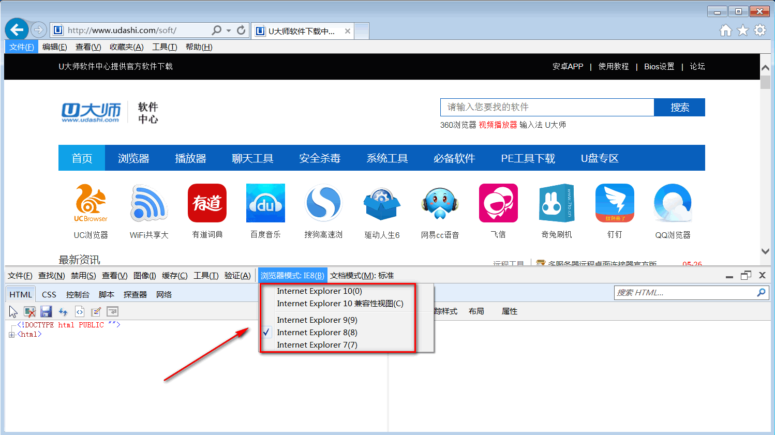Click the 有道词典 app icon
This screenshot has height=435, width=775.
[207, 203]
